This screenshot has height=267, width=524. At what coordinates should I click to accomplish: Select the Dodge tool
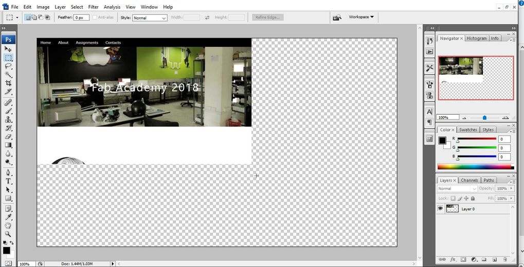click(8, 162)
